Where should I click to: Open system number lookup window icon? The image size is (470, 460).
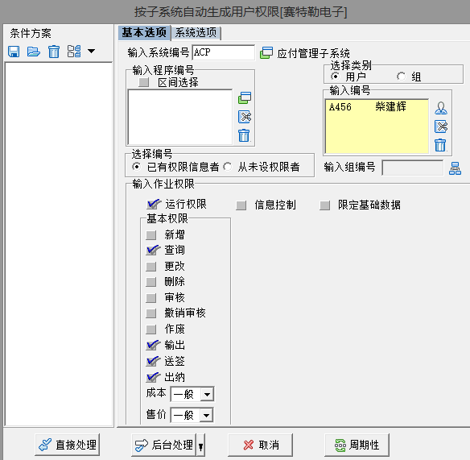(266, 53)
